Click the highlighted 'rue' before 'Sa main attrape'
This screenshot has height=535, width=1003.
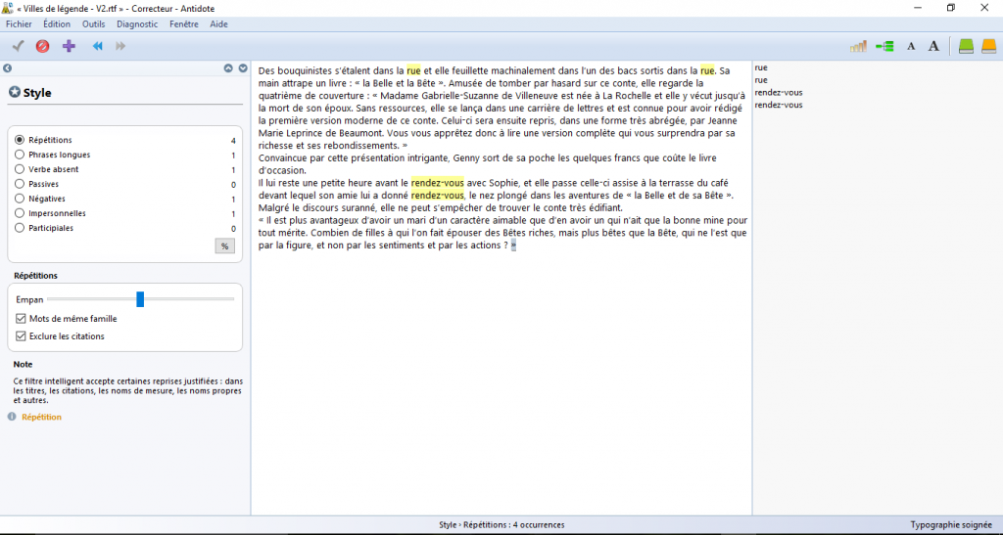point(707,70)
